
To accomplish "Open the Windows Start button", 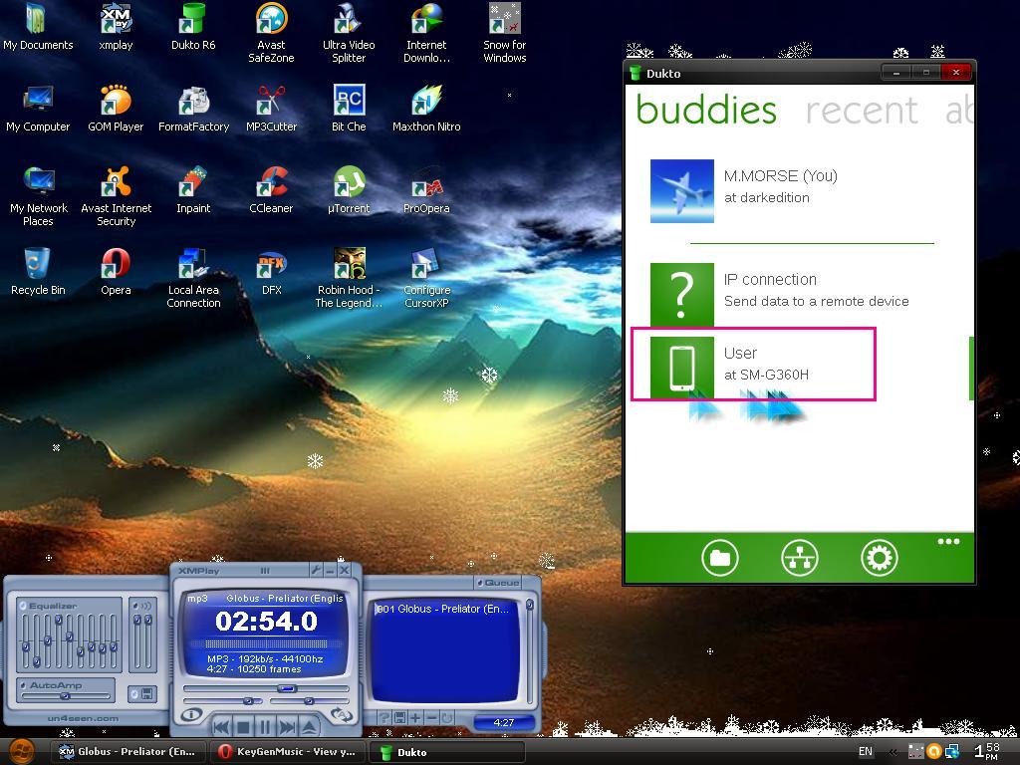I will (23, 751).
